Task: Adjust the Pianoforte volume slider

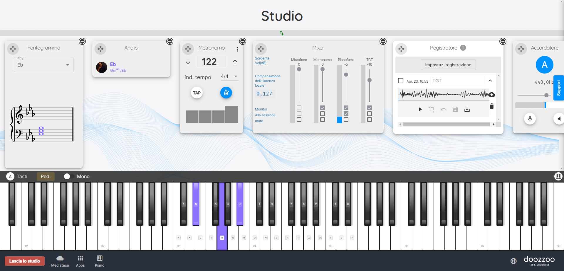Action: 346,75
